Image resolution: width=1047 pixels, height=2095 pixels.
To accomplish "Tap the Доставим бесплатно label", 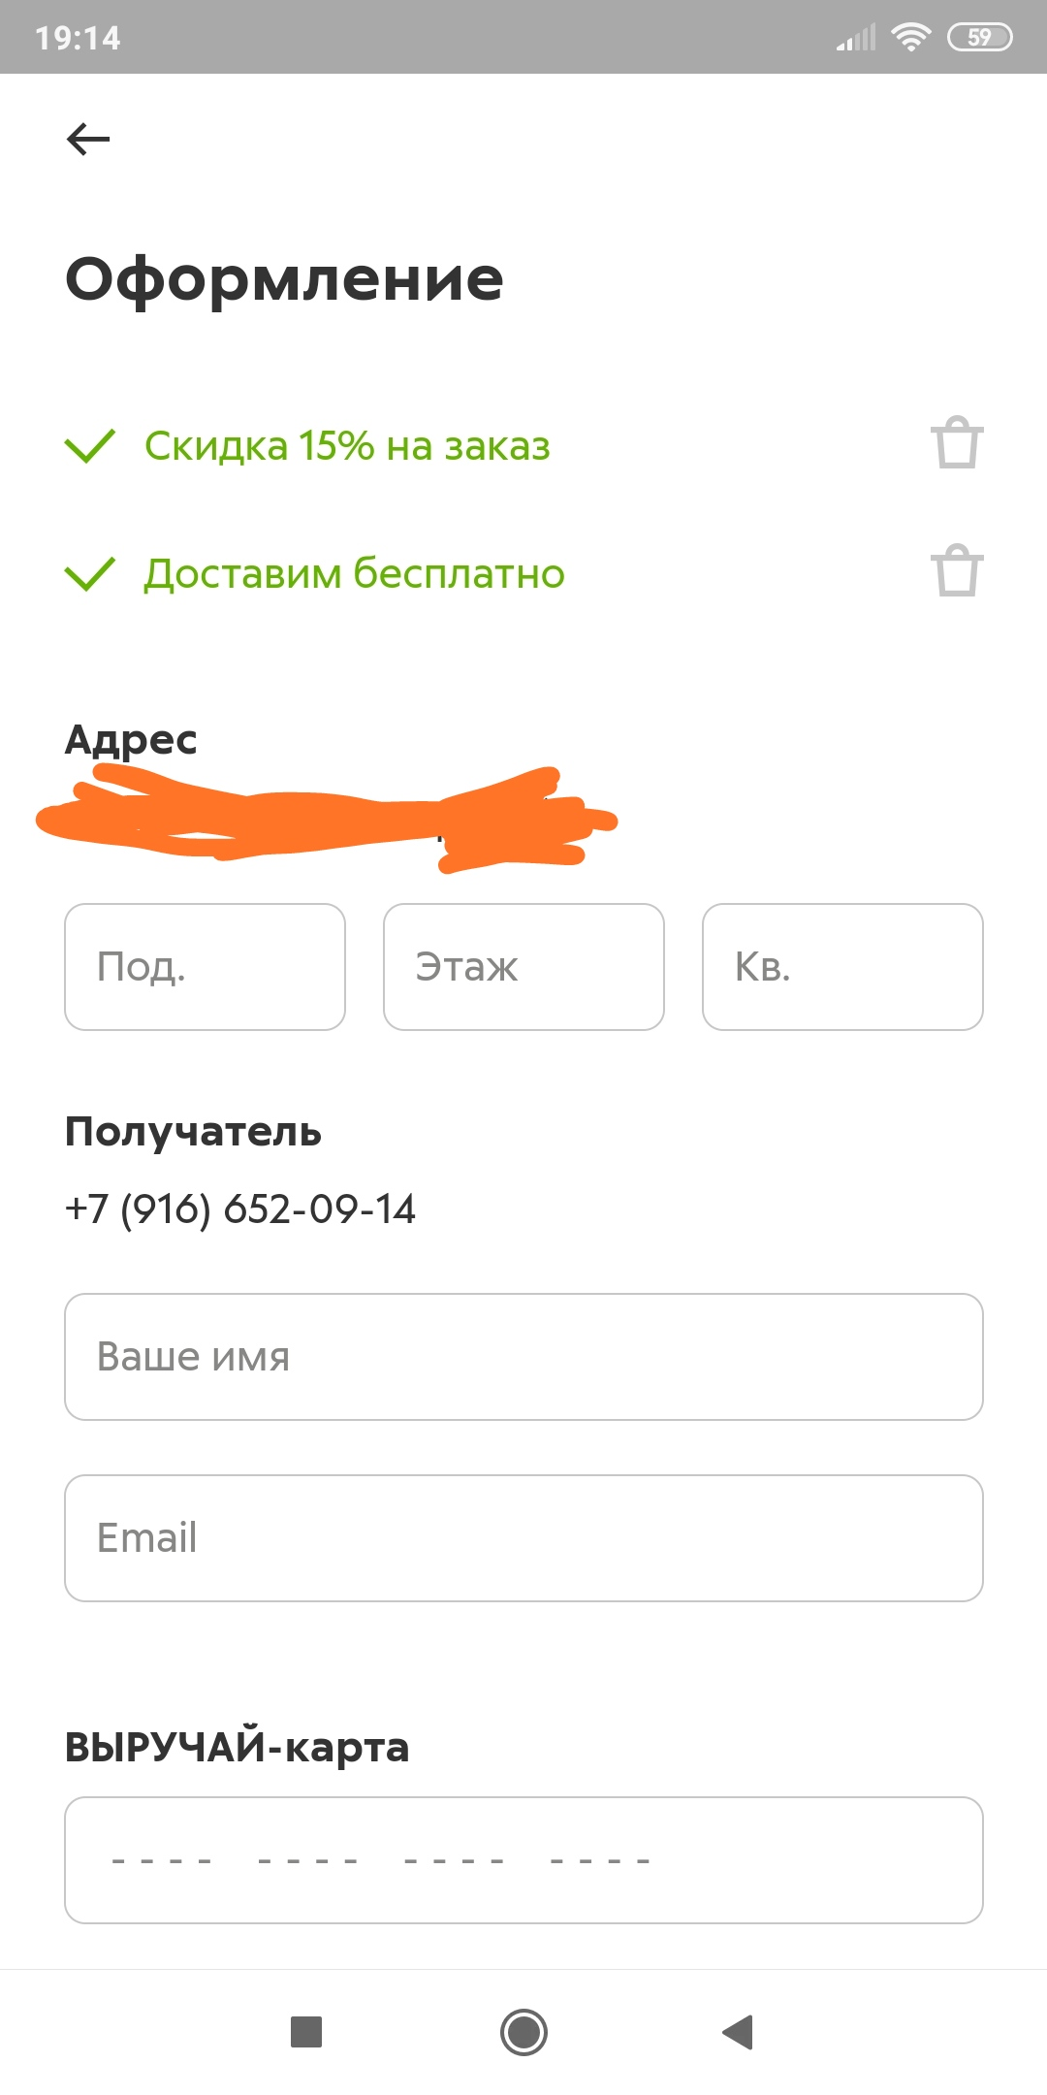I will pyautogui.click(x=354, y=573).
